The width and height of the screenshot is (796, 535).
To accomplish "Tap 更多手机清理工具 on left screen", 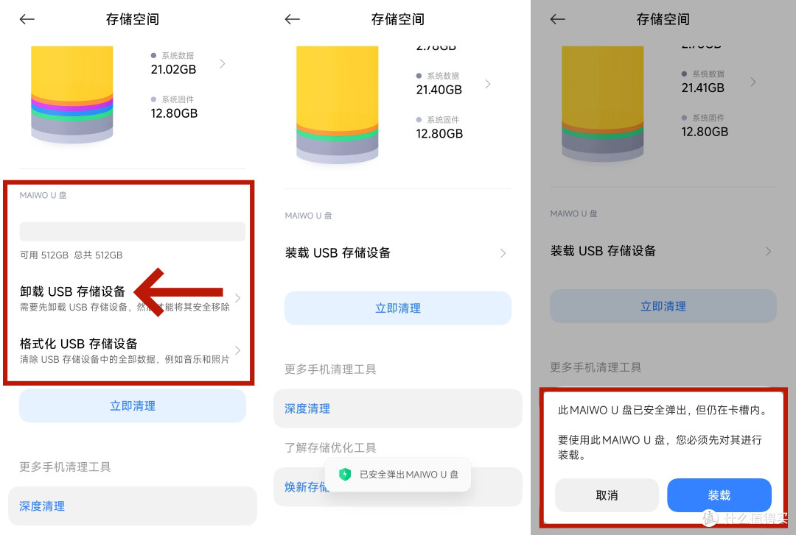I will pyautogui.click(x=65, y=467).
